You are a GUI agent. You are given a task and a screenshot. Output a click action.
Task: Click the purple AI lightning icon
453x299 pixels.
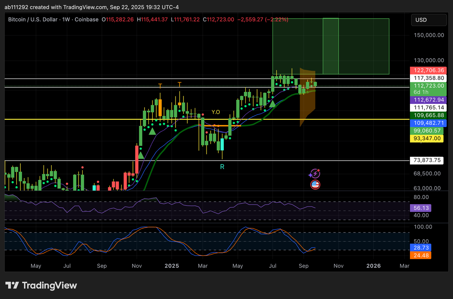pos(315,173)
